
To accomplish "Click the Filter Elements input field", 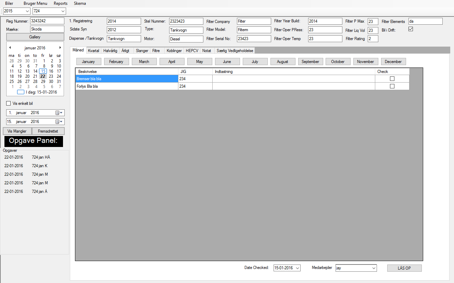I will (x=426, y=21).
